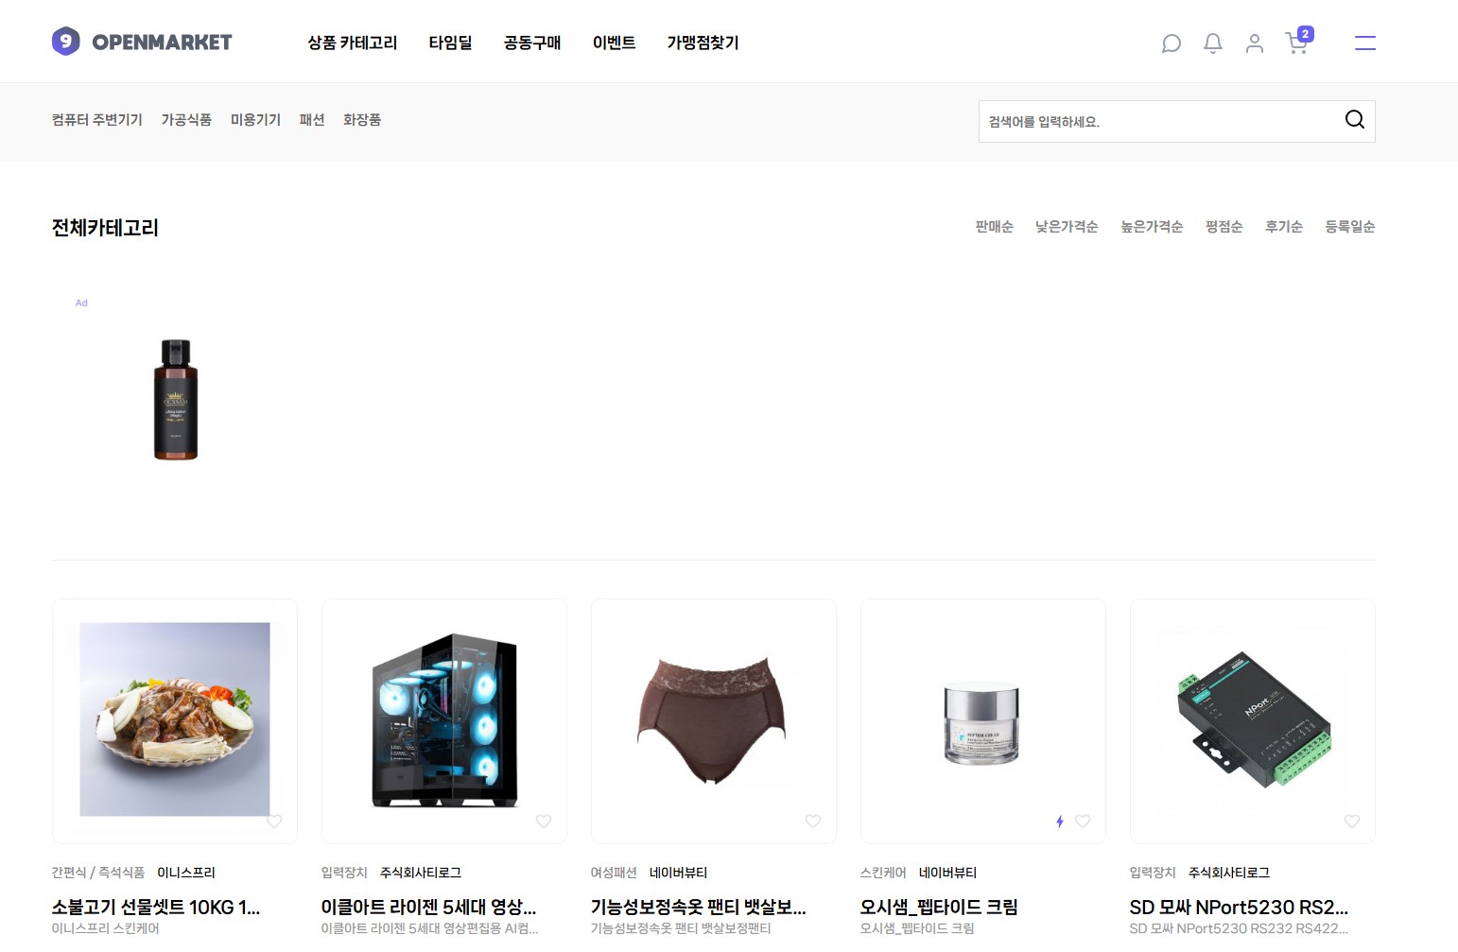This screenshot has height=952, width=1458.
Task: Open the user account icon
Action: click(1254, 43)
